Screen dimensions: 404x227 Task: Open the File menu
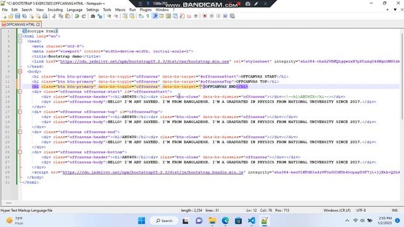point(4,10)
